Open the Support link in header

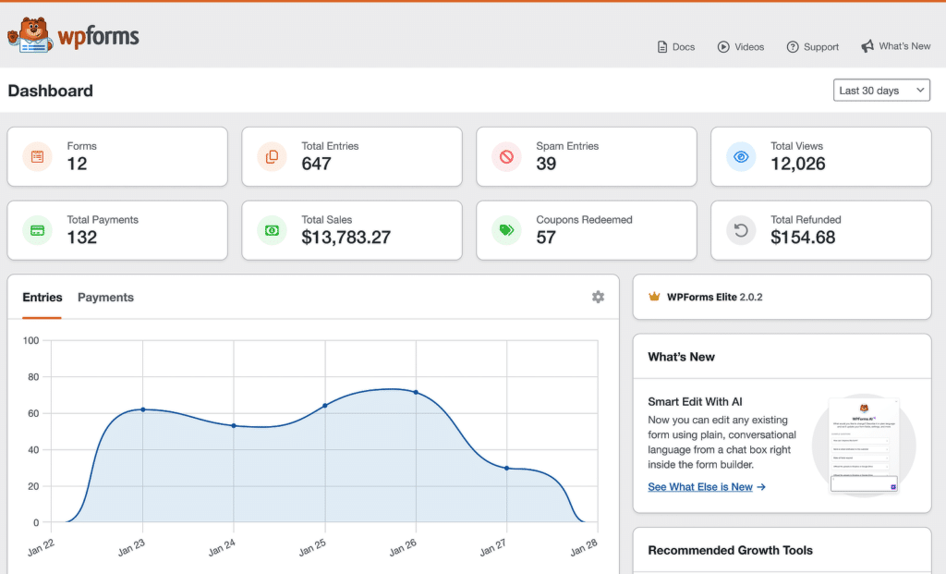pos(812,46)
